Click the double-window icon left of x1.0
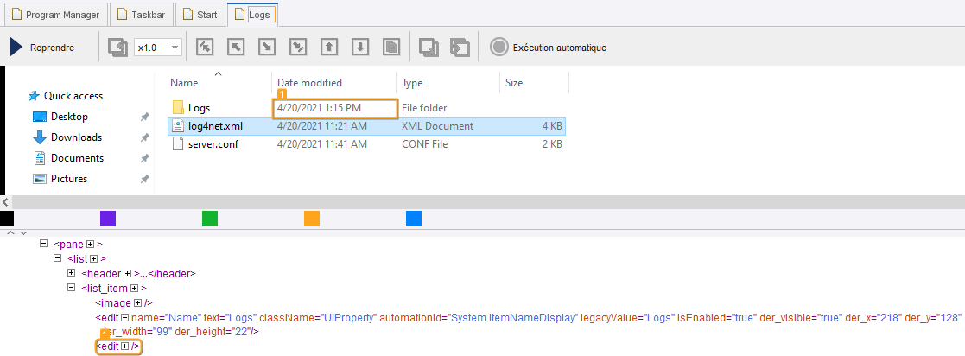The width and height of the screenshot is (965, 356). tap(117, 48)
